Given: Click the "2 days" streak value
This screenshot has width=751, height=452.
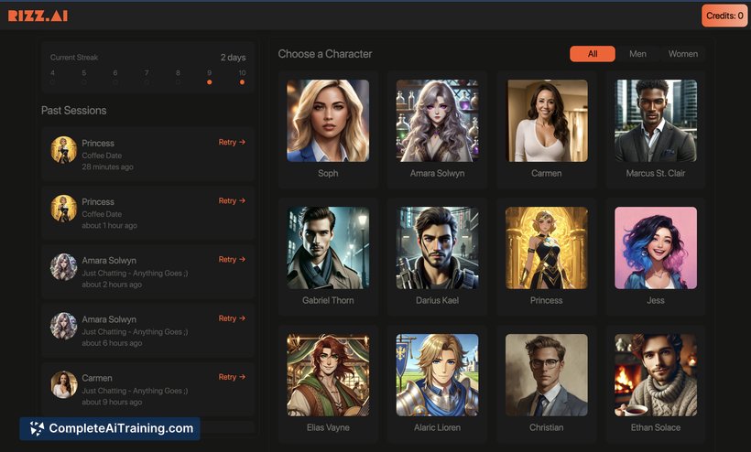Looking at the screenshot, I should pos(234,58).
